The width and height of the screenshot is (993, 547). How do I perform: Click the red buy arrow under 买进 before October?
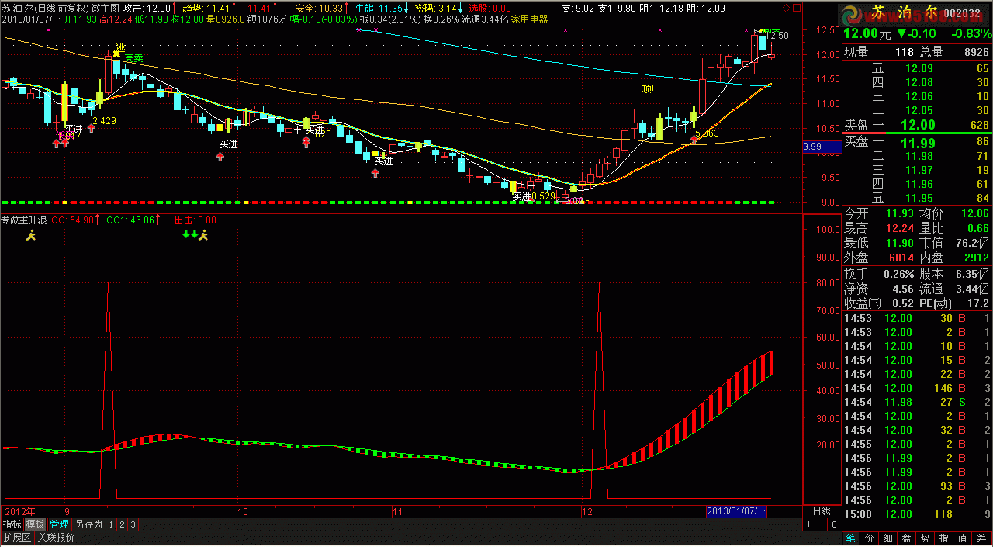coord(220,156)
